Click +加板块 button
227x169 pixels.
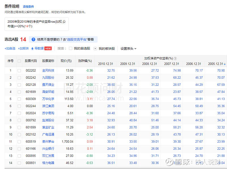tap(23, 49)
